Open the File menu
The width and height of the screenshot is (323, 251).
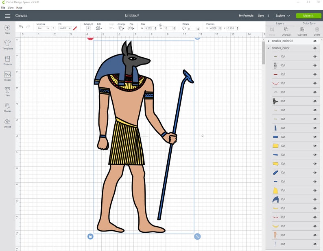(x=3, y=8)
